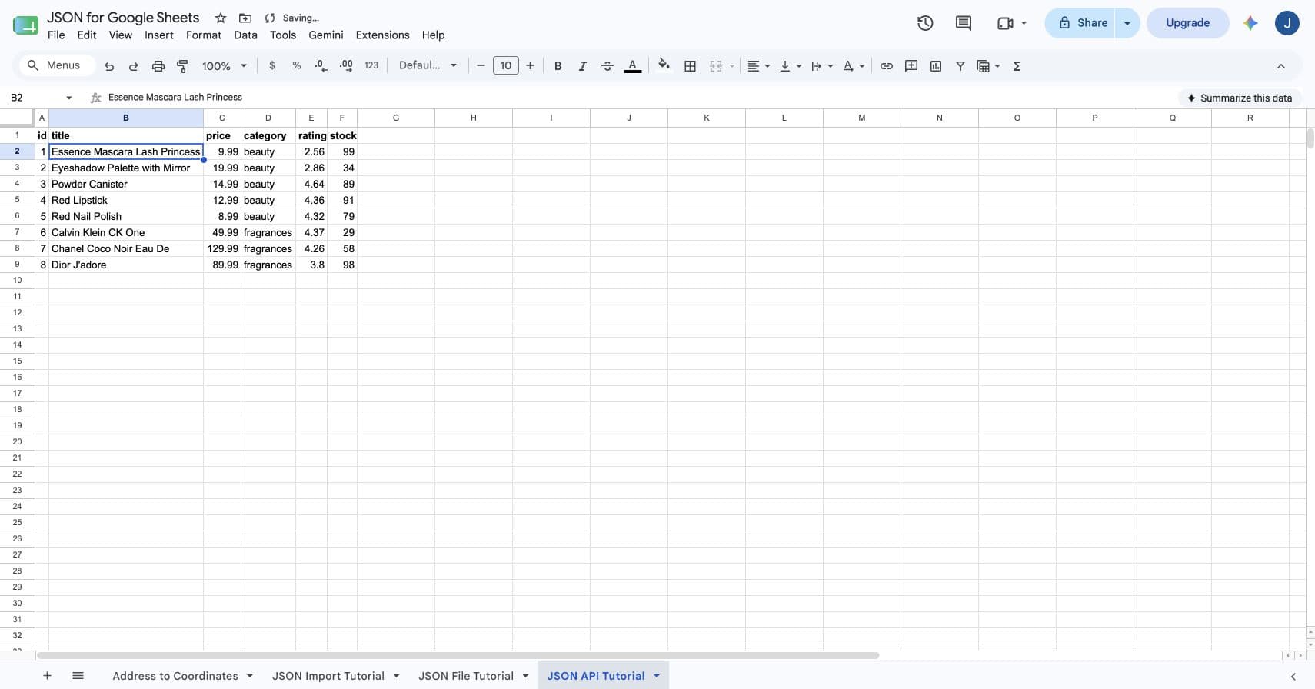This screenshot has width=1315, height=689.
Task: Increase decimal places icon
Action: point(346,66)
